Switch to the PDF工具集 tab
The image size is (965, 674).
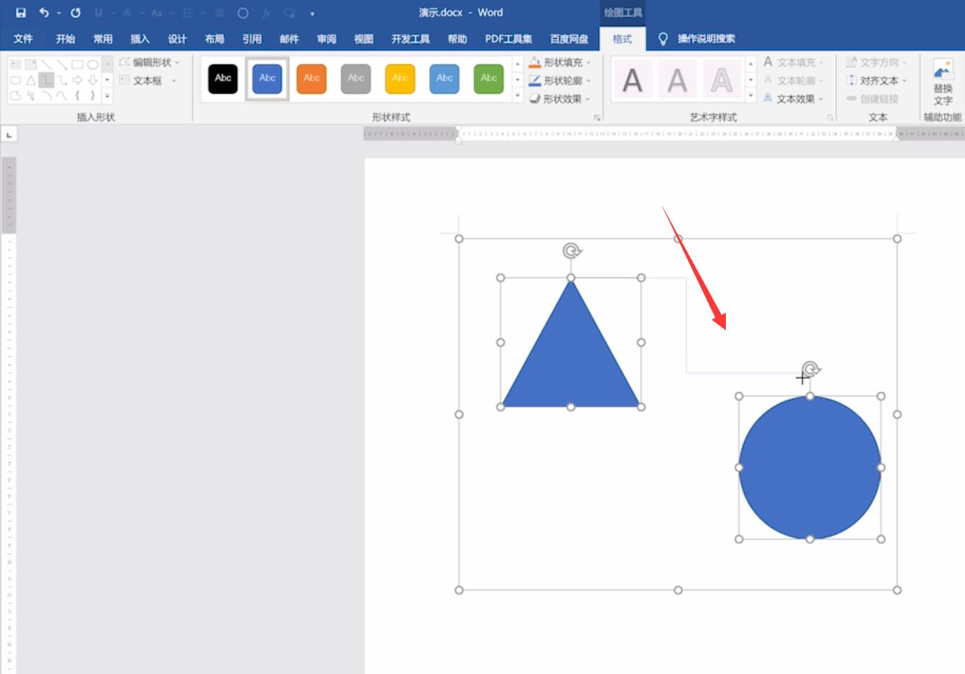click(x=509, y=39)
